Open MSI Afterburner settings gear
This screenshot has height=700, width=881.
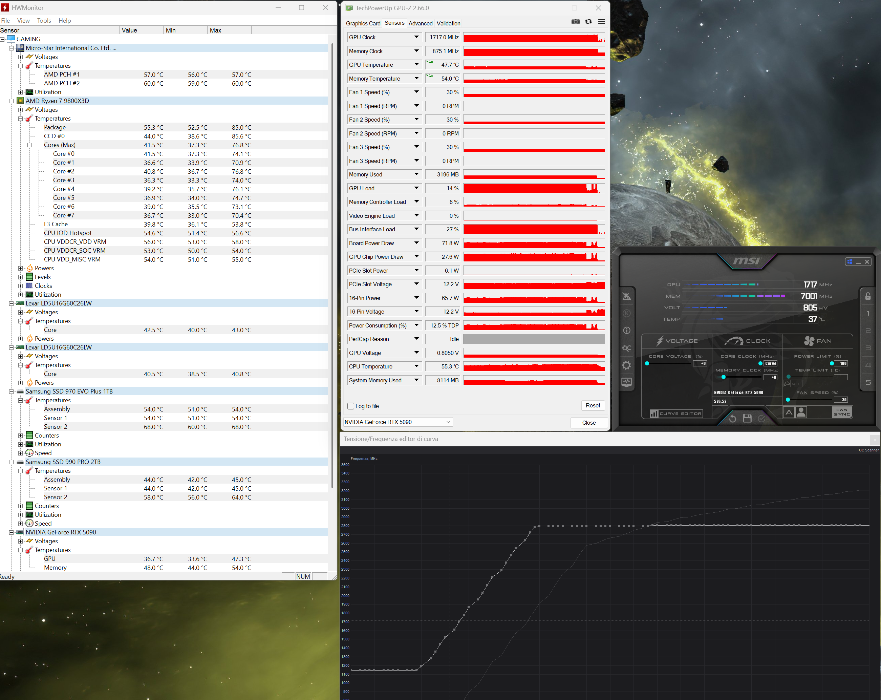point(626,365)
